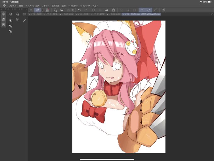This screenshot has height=161, width=214.
Task: Switch to the イラスト36 canvas tab
Action: [x=36, y=14]
